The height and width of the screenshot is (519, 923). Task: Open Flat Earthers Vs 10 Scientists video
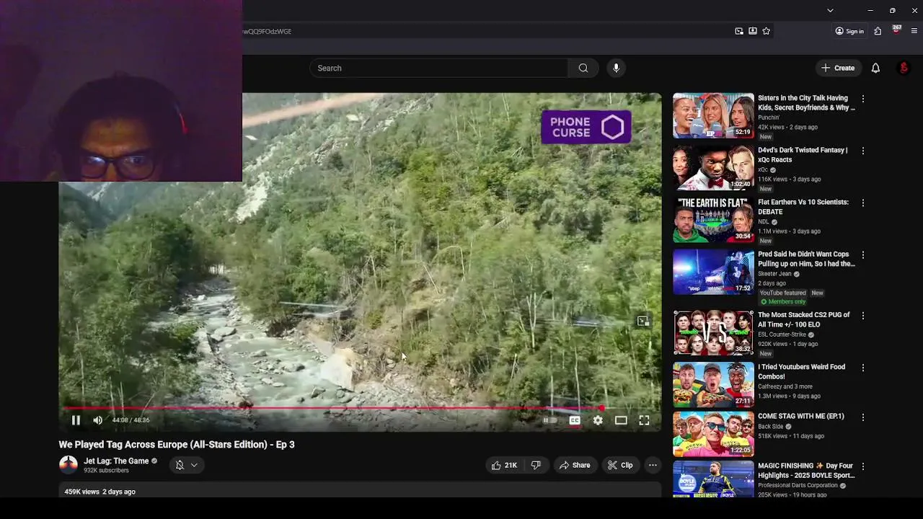[x=713, y=219]
